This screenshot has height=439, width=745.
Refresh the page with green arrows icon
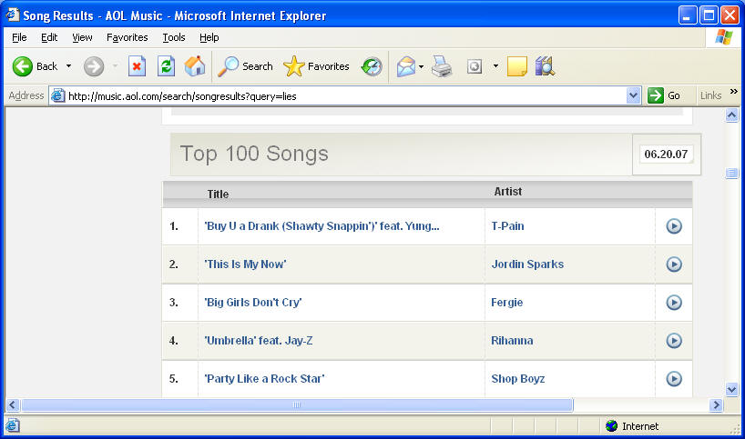167,66
